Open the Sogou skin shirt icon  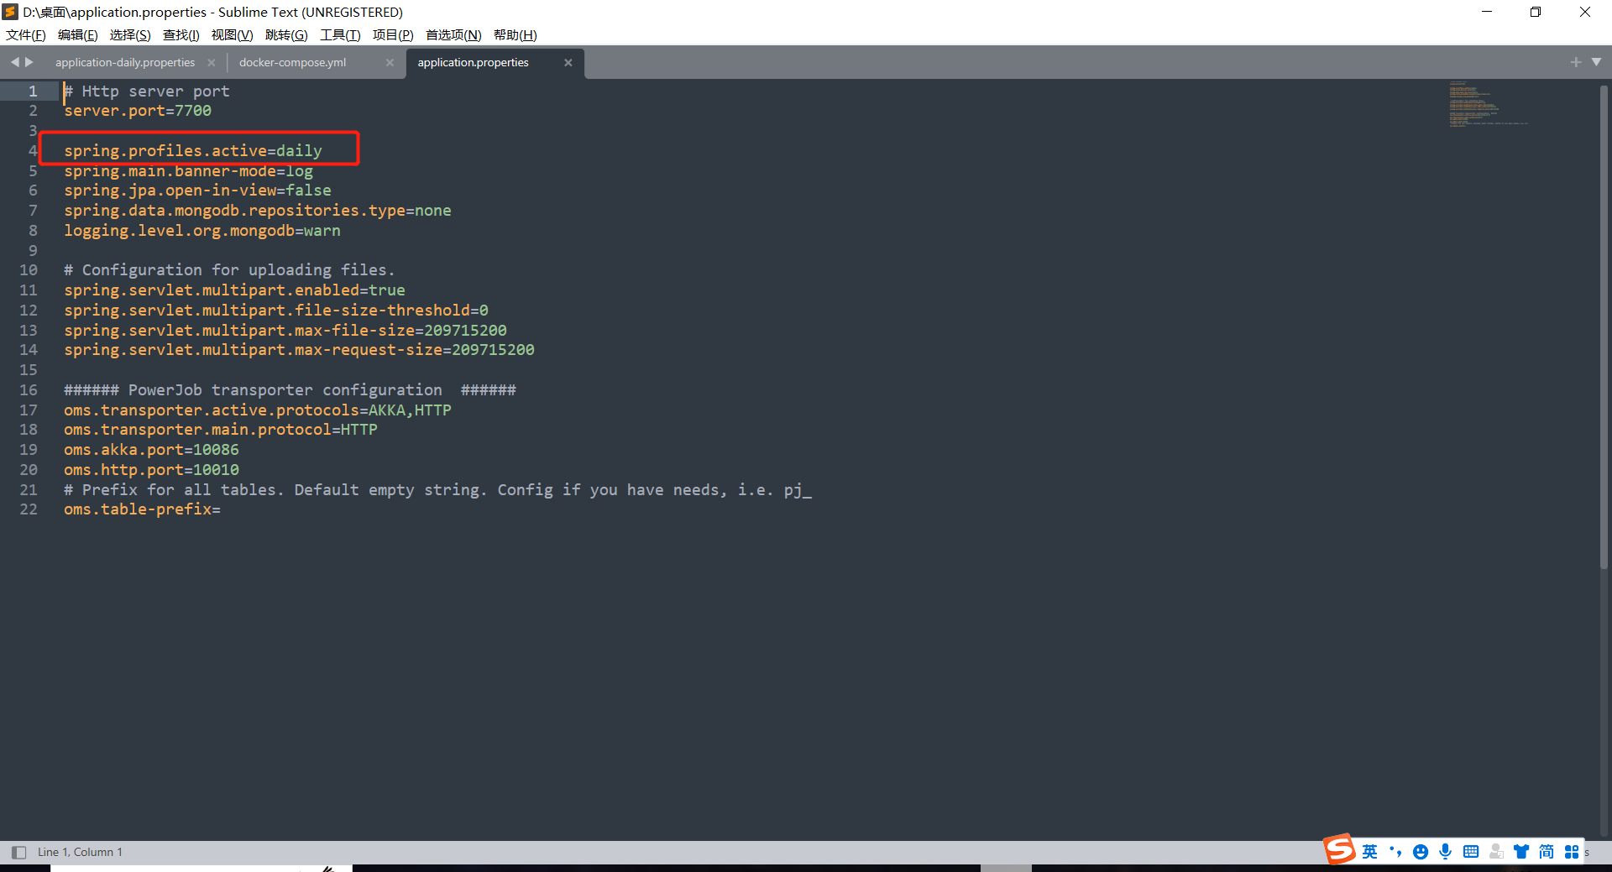(x=1520, y=852)
